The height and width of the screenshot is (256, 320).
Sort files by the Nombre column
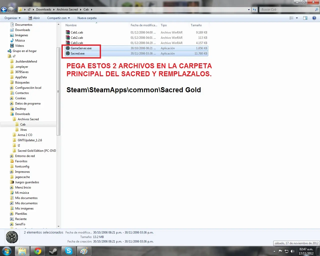pyautogui.click(x=96, y=25)
